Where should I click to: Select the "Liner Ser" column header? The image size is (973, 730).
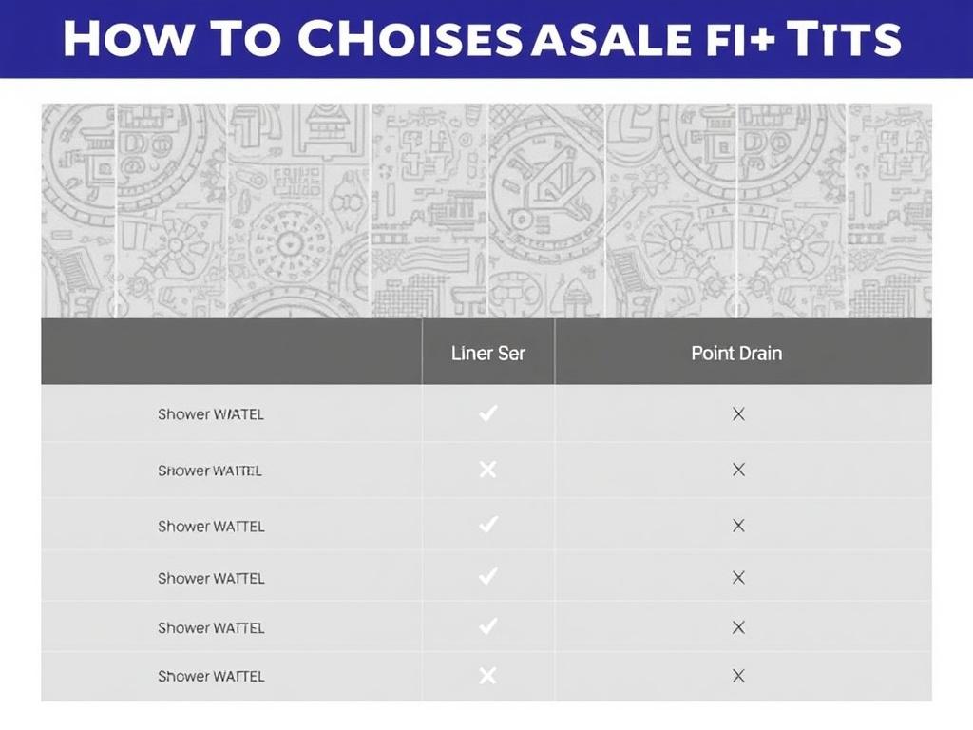point(488,354)
